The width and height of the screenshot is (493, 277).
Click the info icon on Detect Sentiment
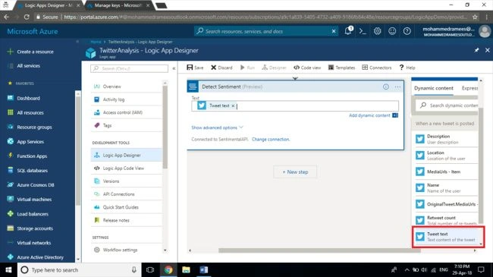pos(386,87)
